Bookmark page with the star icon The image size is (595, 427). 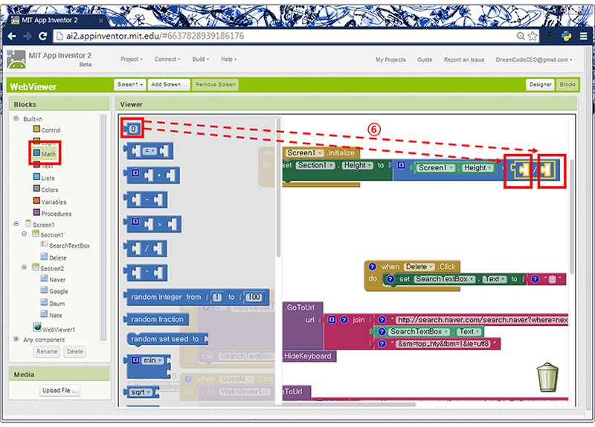[533, 36]
